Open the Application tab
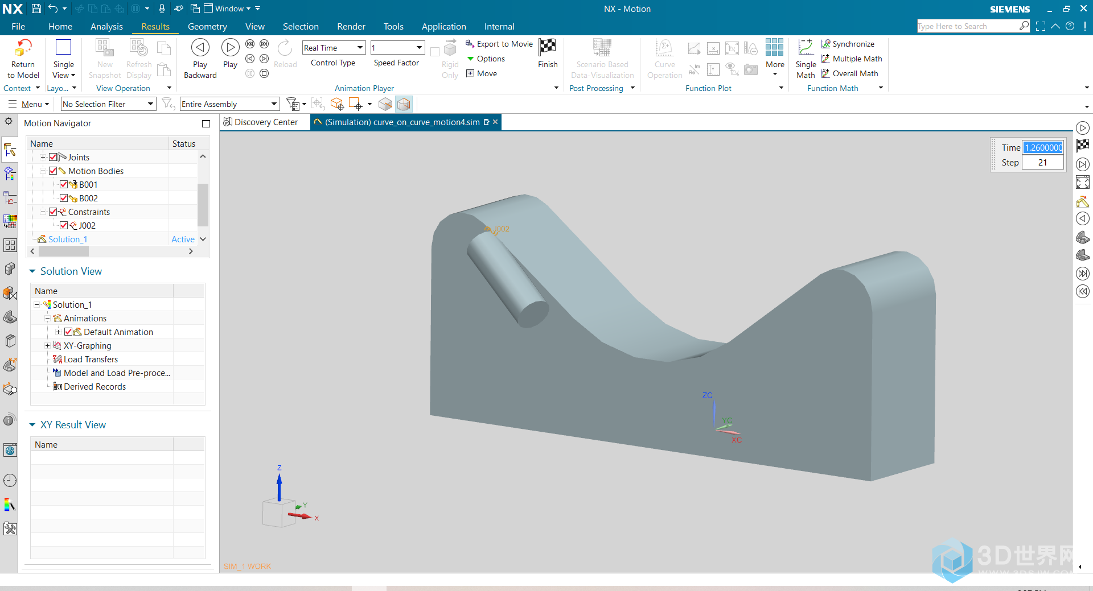Screen dimensions: 1093x591 pyautogui.click(x=444, y=26)
